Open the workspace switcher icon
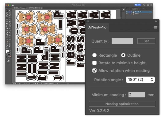161x117 pixels. coord(151,5)
